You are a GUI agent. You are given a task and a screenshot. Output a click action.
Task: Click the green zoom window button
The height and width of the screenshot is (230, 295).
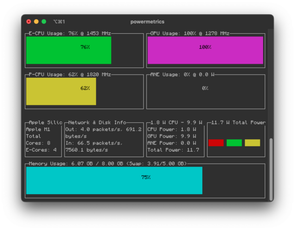pos(44,22)
